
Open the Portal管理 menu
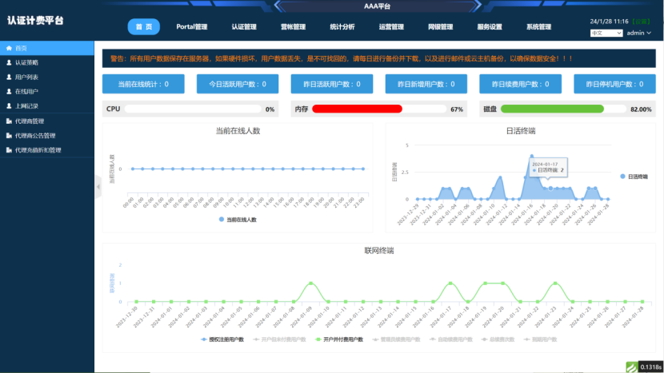(x=192, y=26)
